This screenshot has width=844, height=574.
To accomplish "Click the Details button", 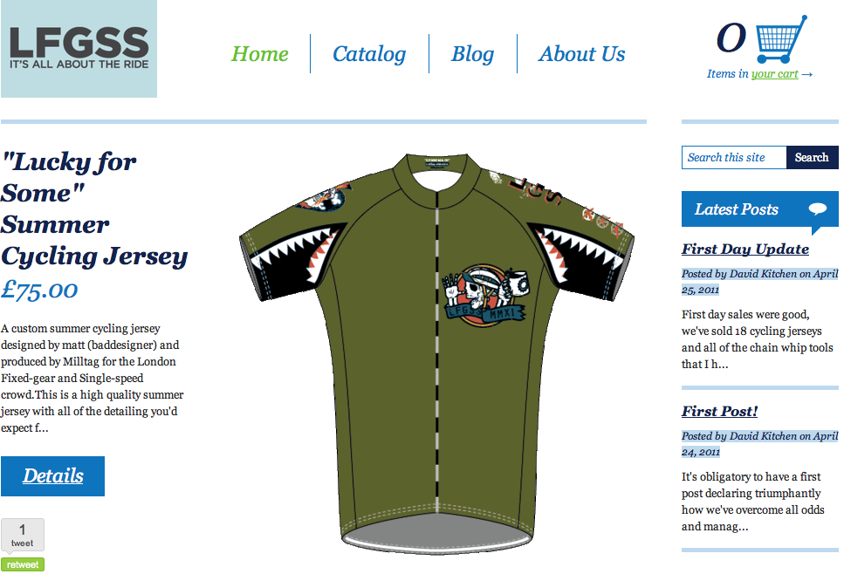I will point(52,476).
